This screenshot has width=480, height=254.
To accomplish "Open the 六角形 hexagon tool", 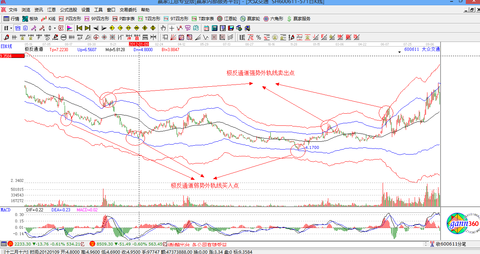I will [273, 19].
